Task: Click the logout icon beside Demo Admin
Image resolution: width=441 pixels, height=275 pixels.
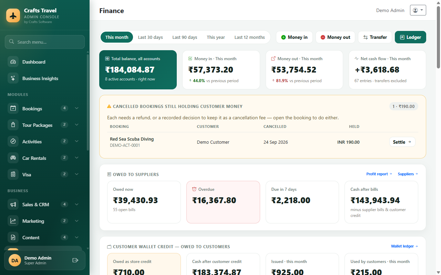Action: click(75, 260)
